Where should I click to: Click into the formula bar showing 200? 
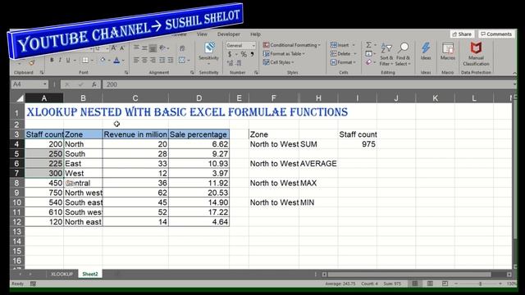(308, 84)
